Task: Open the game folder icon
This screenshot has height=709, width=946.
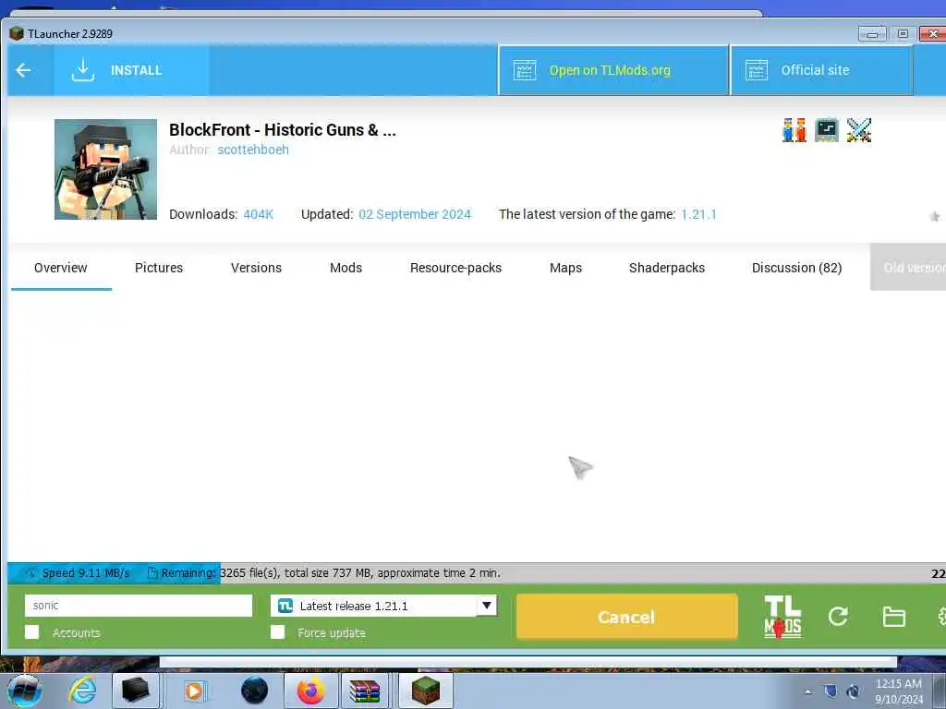Action: click(x=893, y=617)
